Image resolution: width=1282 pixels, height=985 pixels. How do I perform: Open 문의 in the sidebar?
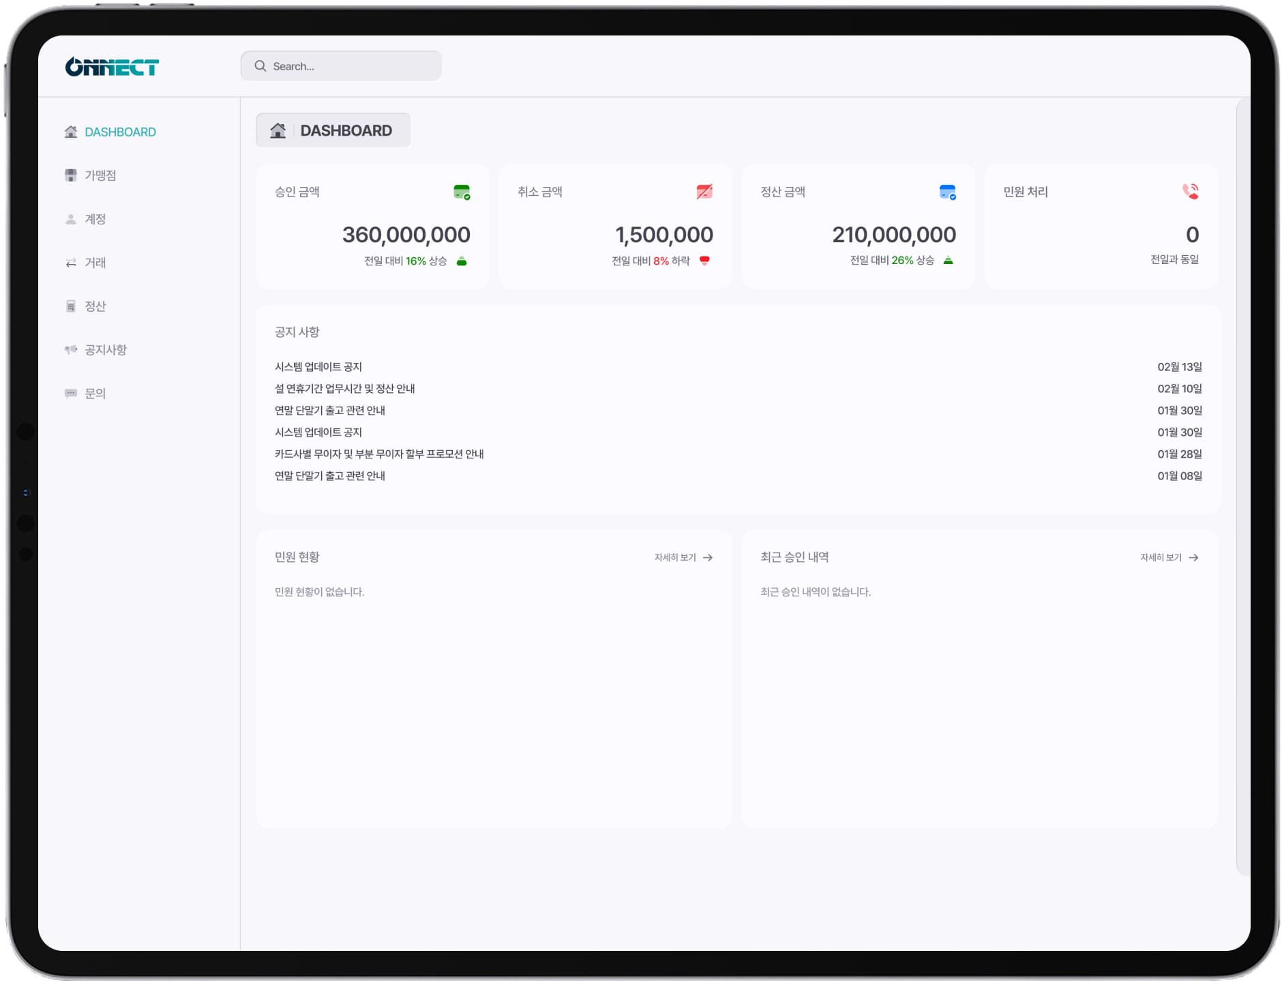click(x=95, y=394)
